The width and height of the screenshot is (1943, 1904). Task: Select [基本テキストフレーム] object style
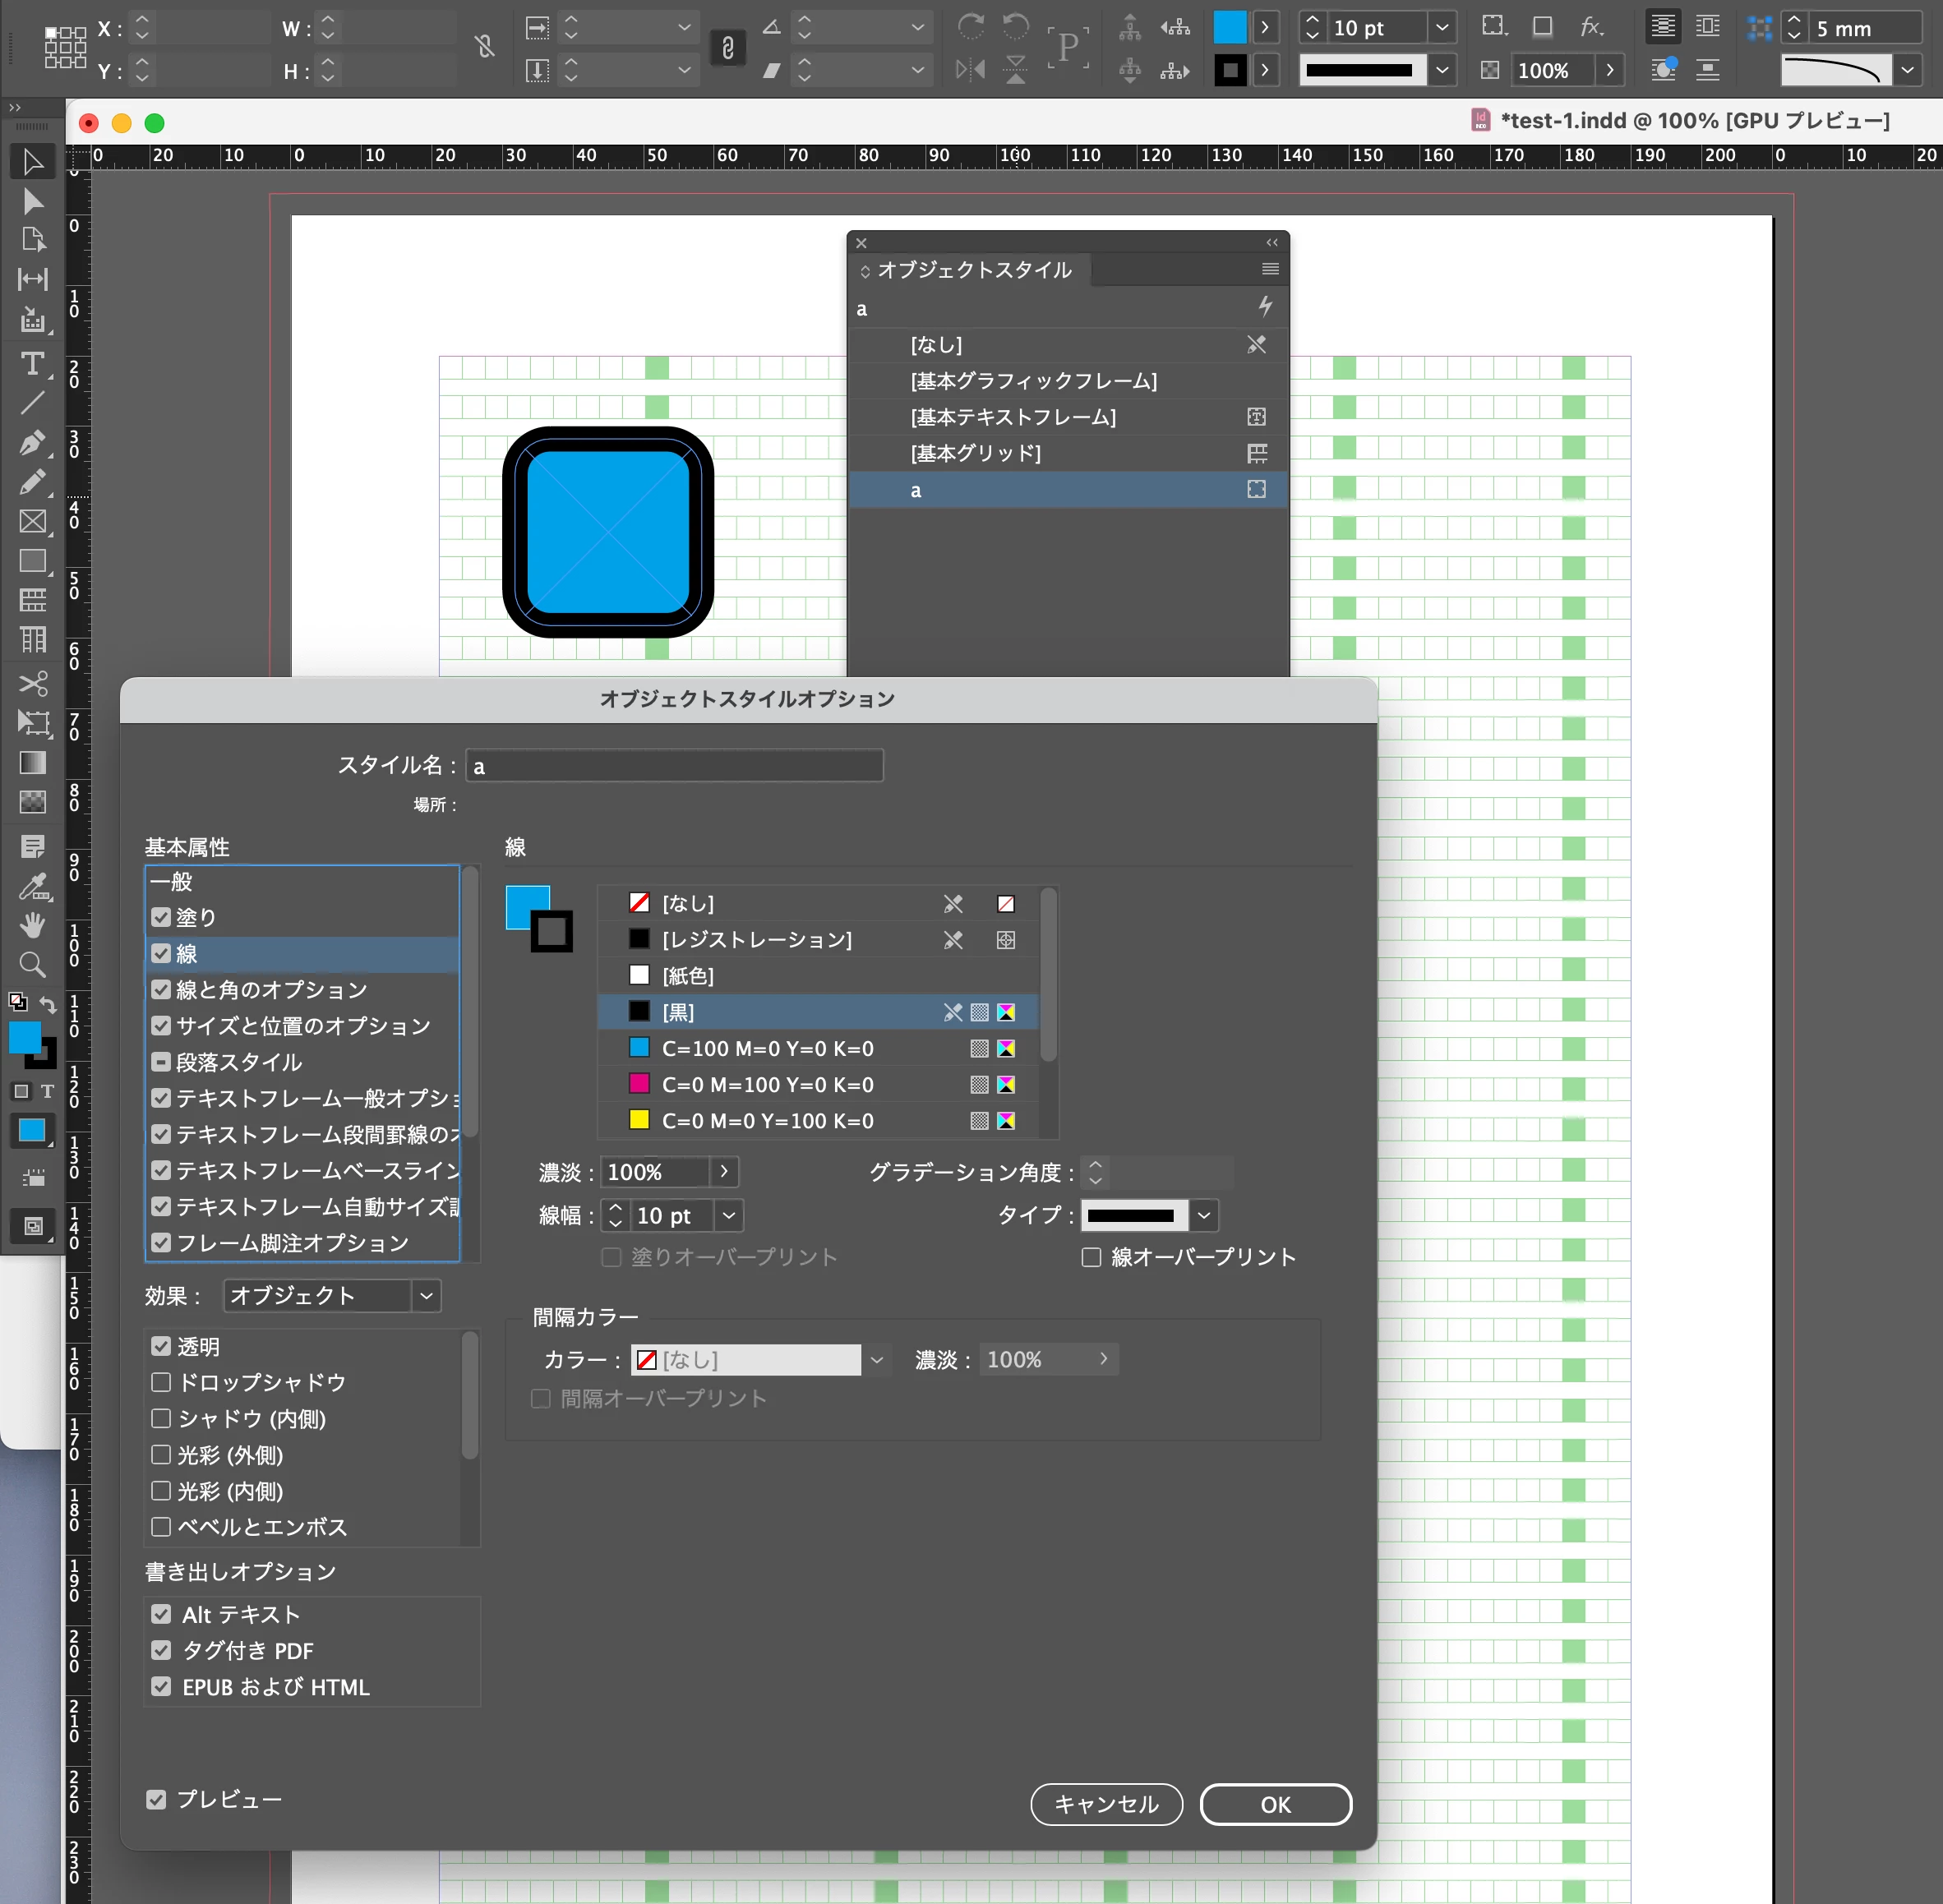1012,417
